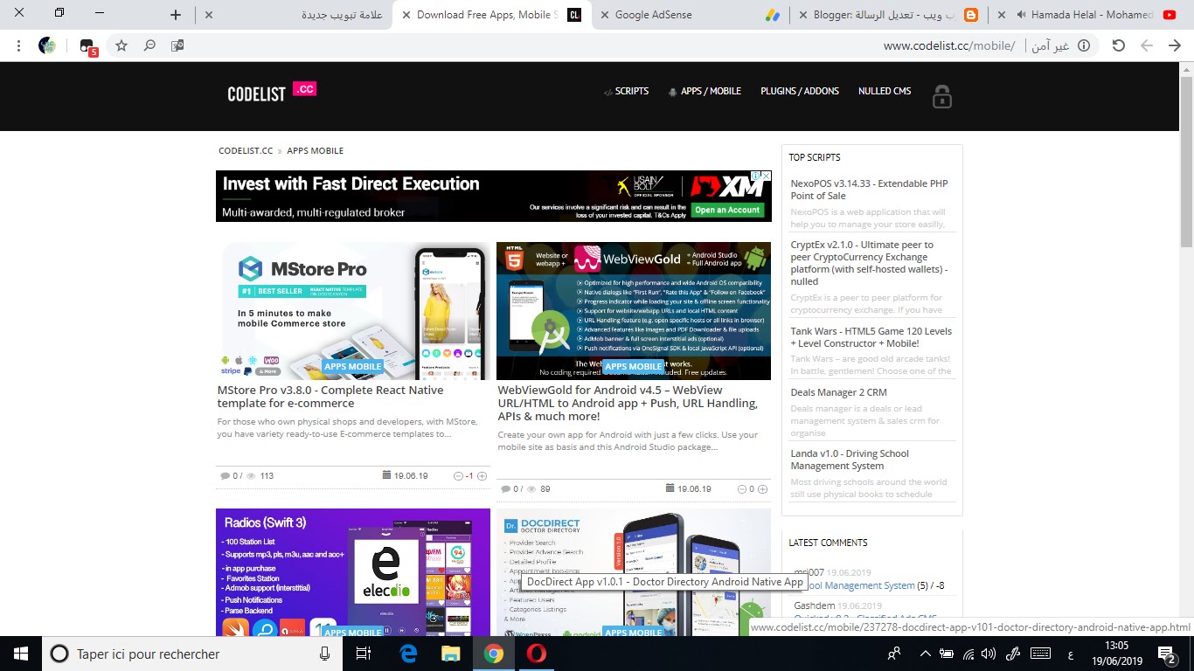Image resolution: width=1194 pixels, height=671 pixels.
Task: Bookmark this page with the star icon
Action: tap(121, 45)
